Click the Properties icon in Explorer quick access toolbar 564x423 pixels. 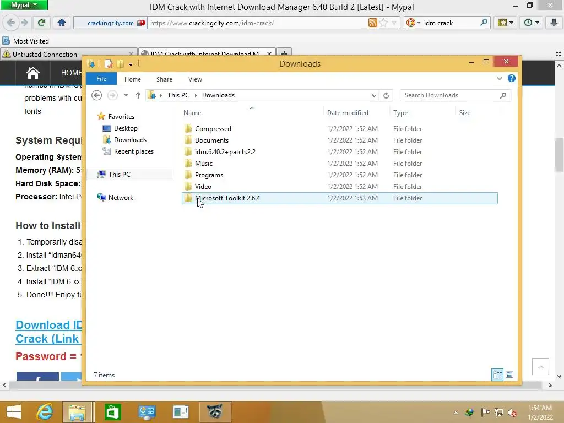click(x=109, y=64)
